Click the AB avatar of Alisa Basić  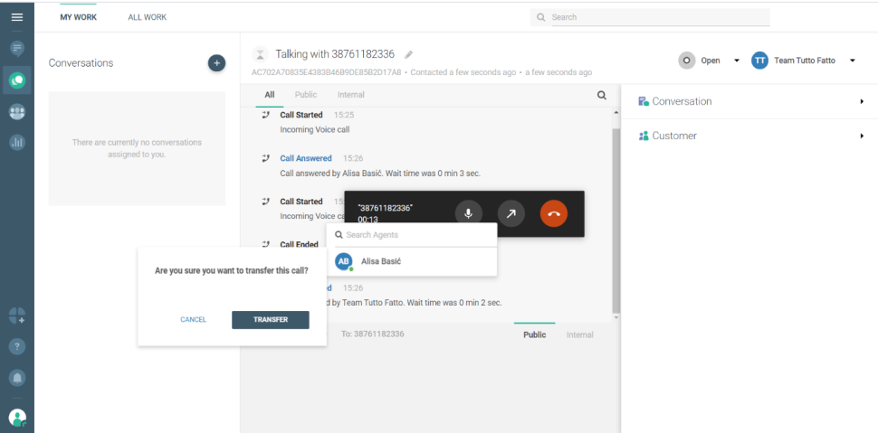pyautogui.click(x=344, y=261)
